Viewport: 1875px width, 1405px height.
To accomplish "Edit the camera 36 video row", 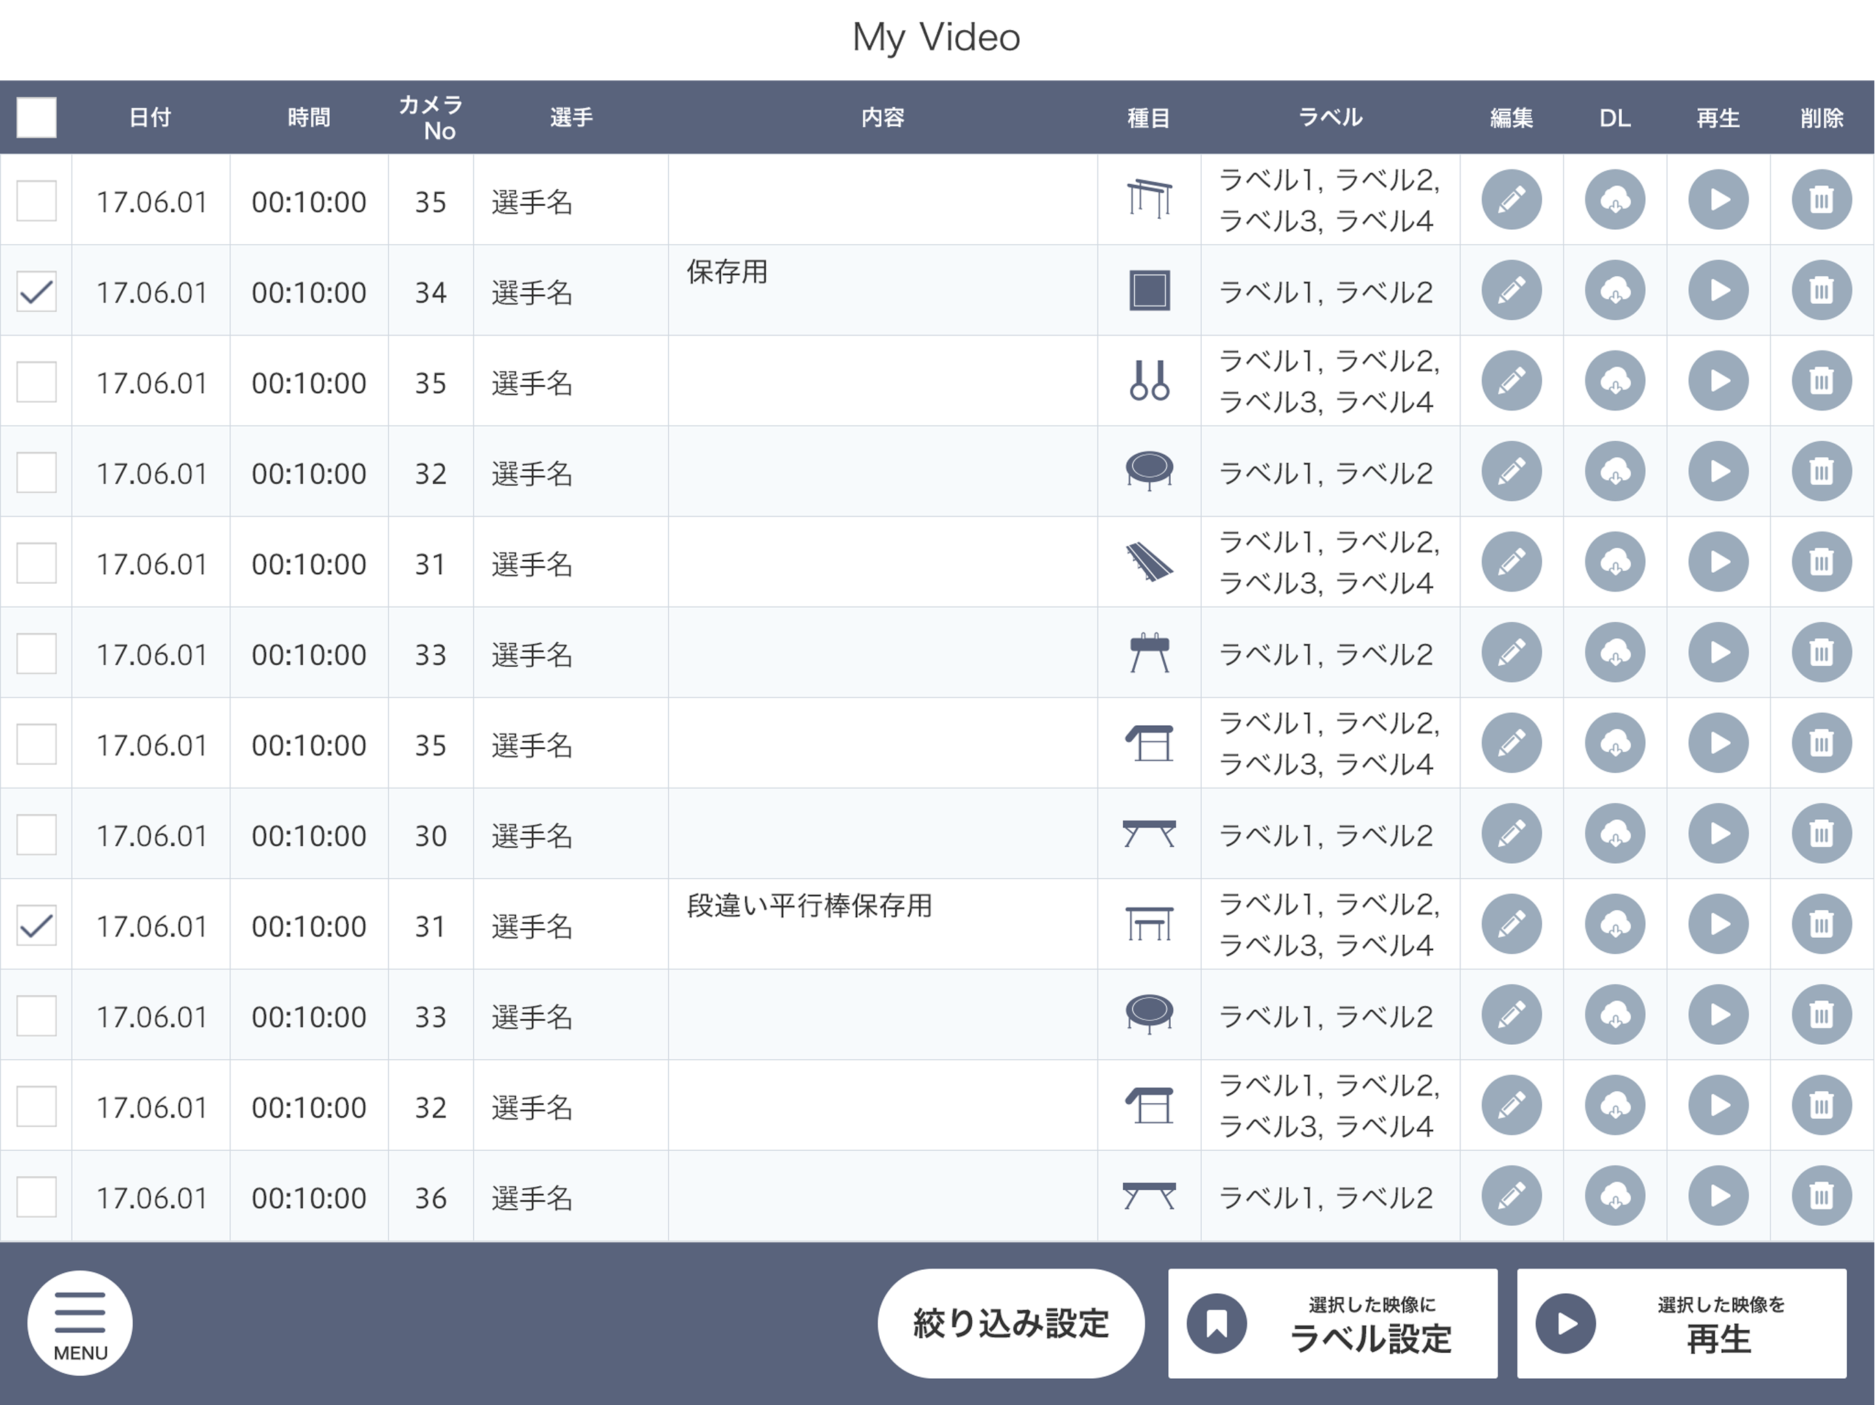I will [x=1511, y=1196].
